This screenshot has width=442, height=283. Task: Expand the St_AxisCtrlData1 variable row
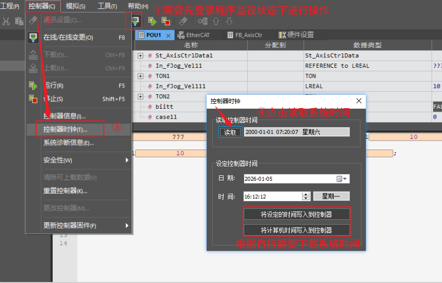pyautogui.click(x=140, y=56)
